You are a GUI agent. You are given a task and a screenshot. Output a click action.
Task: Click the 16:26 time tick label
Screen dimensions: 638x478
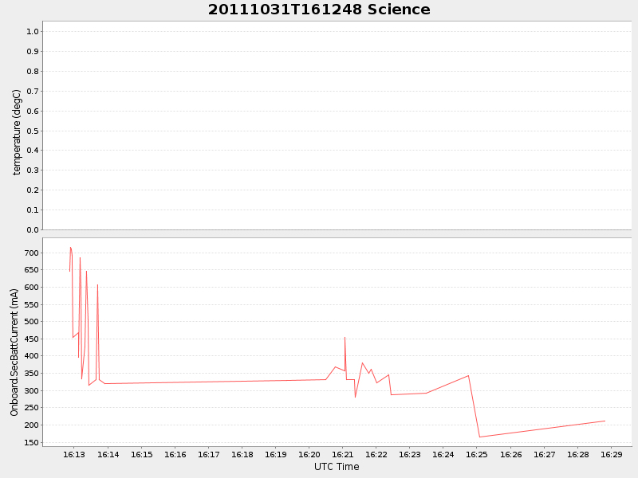510,454
